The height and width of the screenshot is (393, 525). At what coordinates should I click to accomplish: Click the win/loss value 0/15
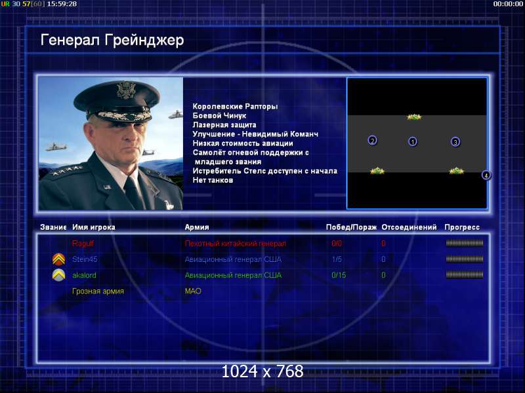click(339, 275)
